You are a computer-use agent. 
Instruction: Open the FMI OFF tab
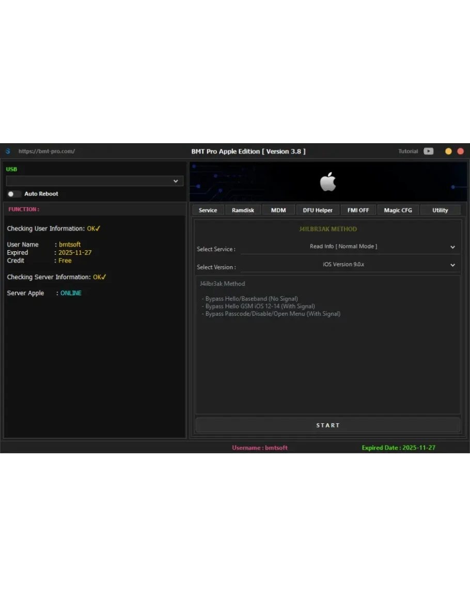click(358, 210)
